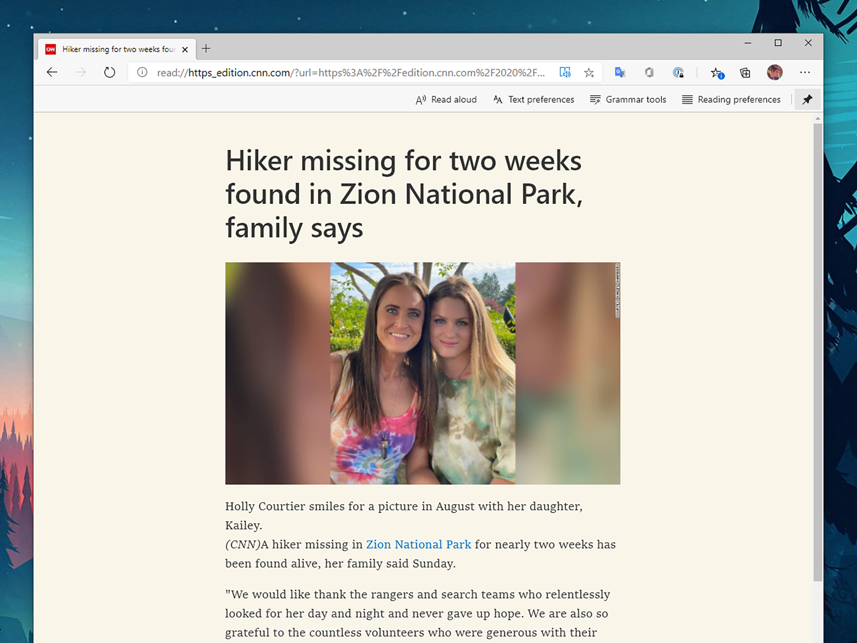Open Settings and more ellipsis menu
The image size is (857, 643).
click(805, 72)
